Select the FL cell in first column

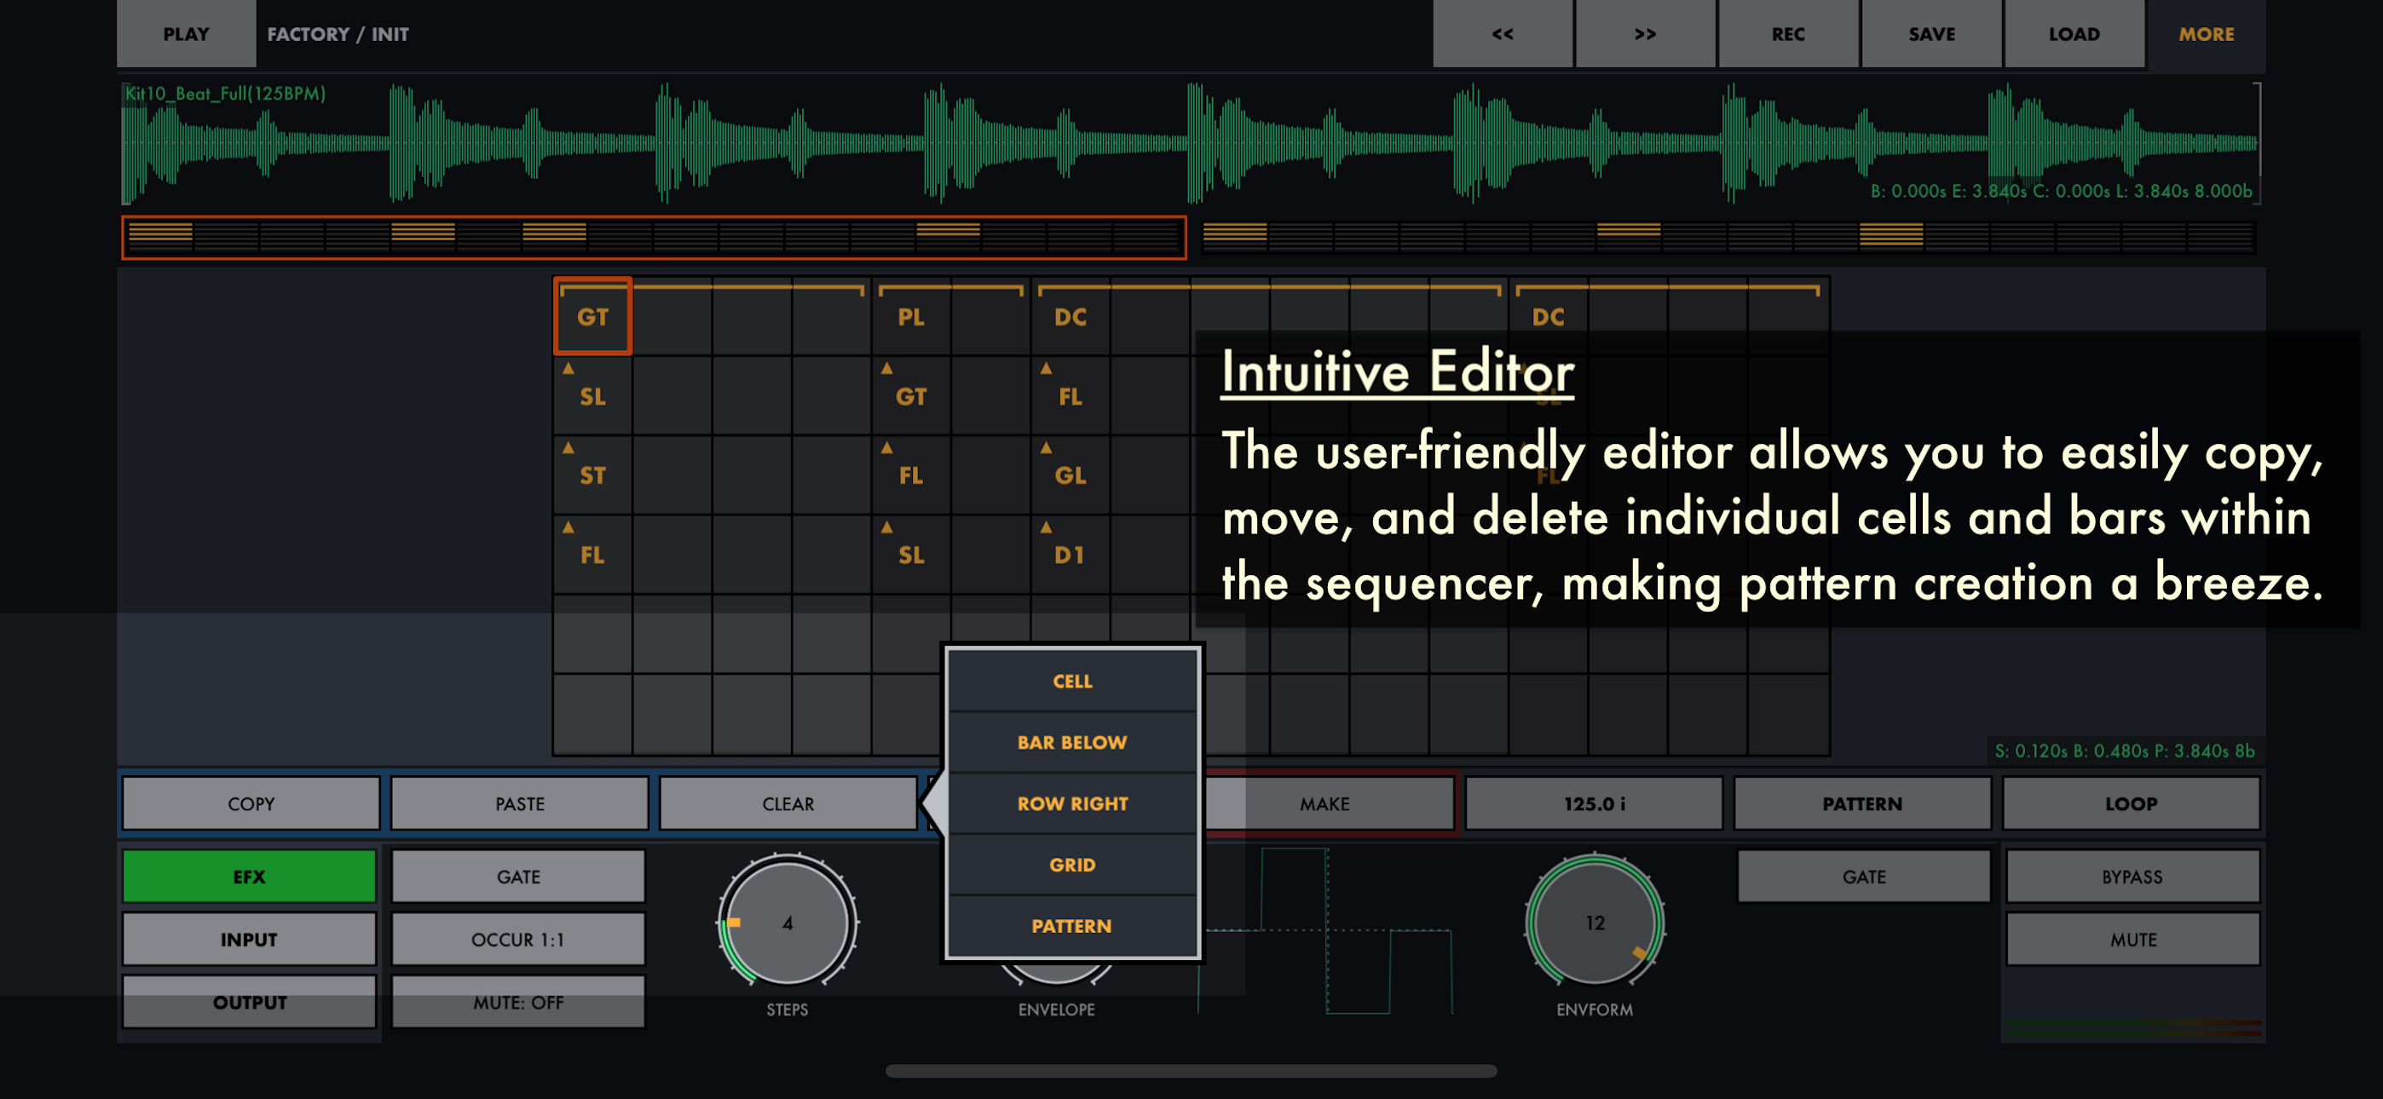coord(593,555)
